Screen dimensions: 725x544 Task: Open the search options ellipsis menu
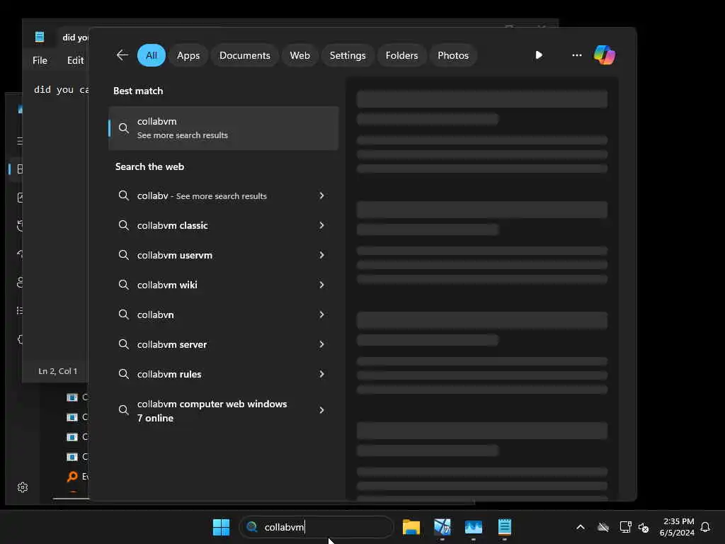tap(576, 55)
